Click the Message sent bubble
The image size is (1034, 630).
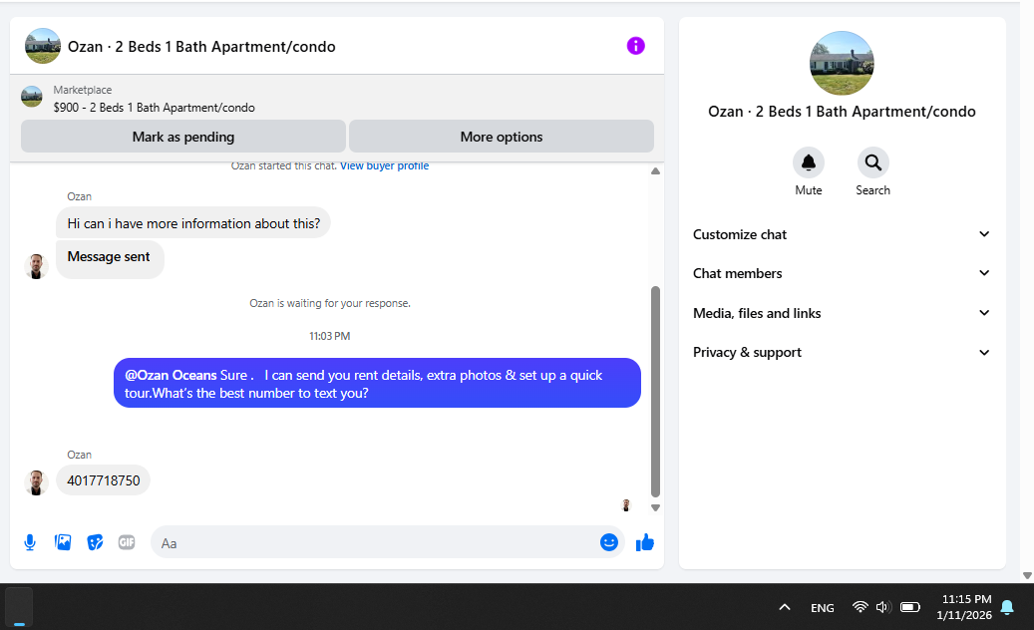click(x=110, y=259)
